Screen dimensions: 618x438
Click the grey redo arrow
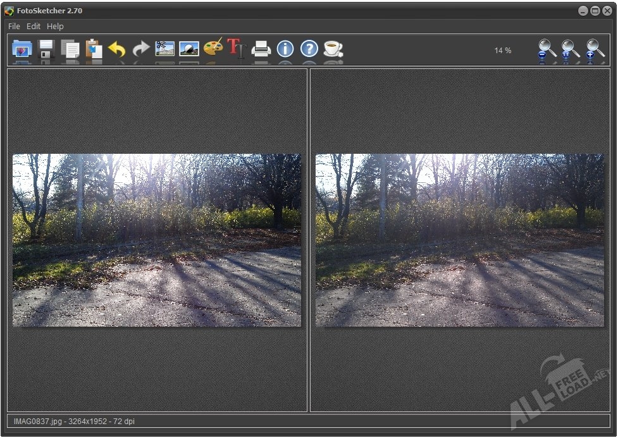141,49
